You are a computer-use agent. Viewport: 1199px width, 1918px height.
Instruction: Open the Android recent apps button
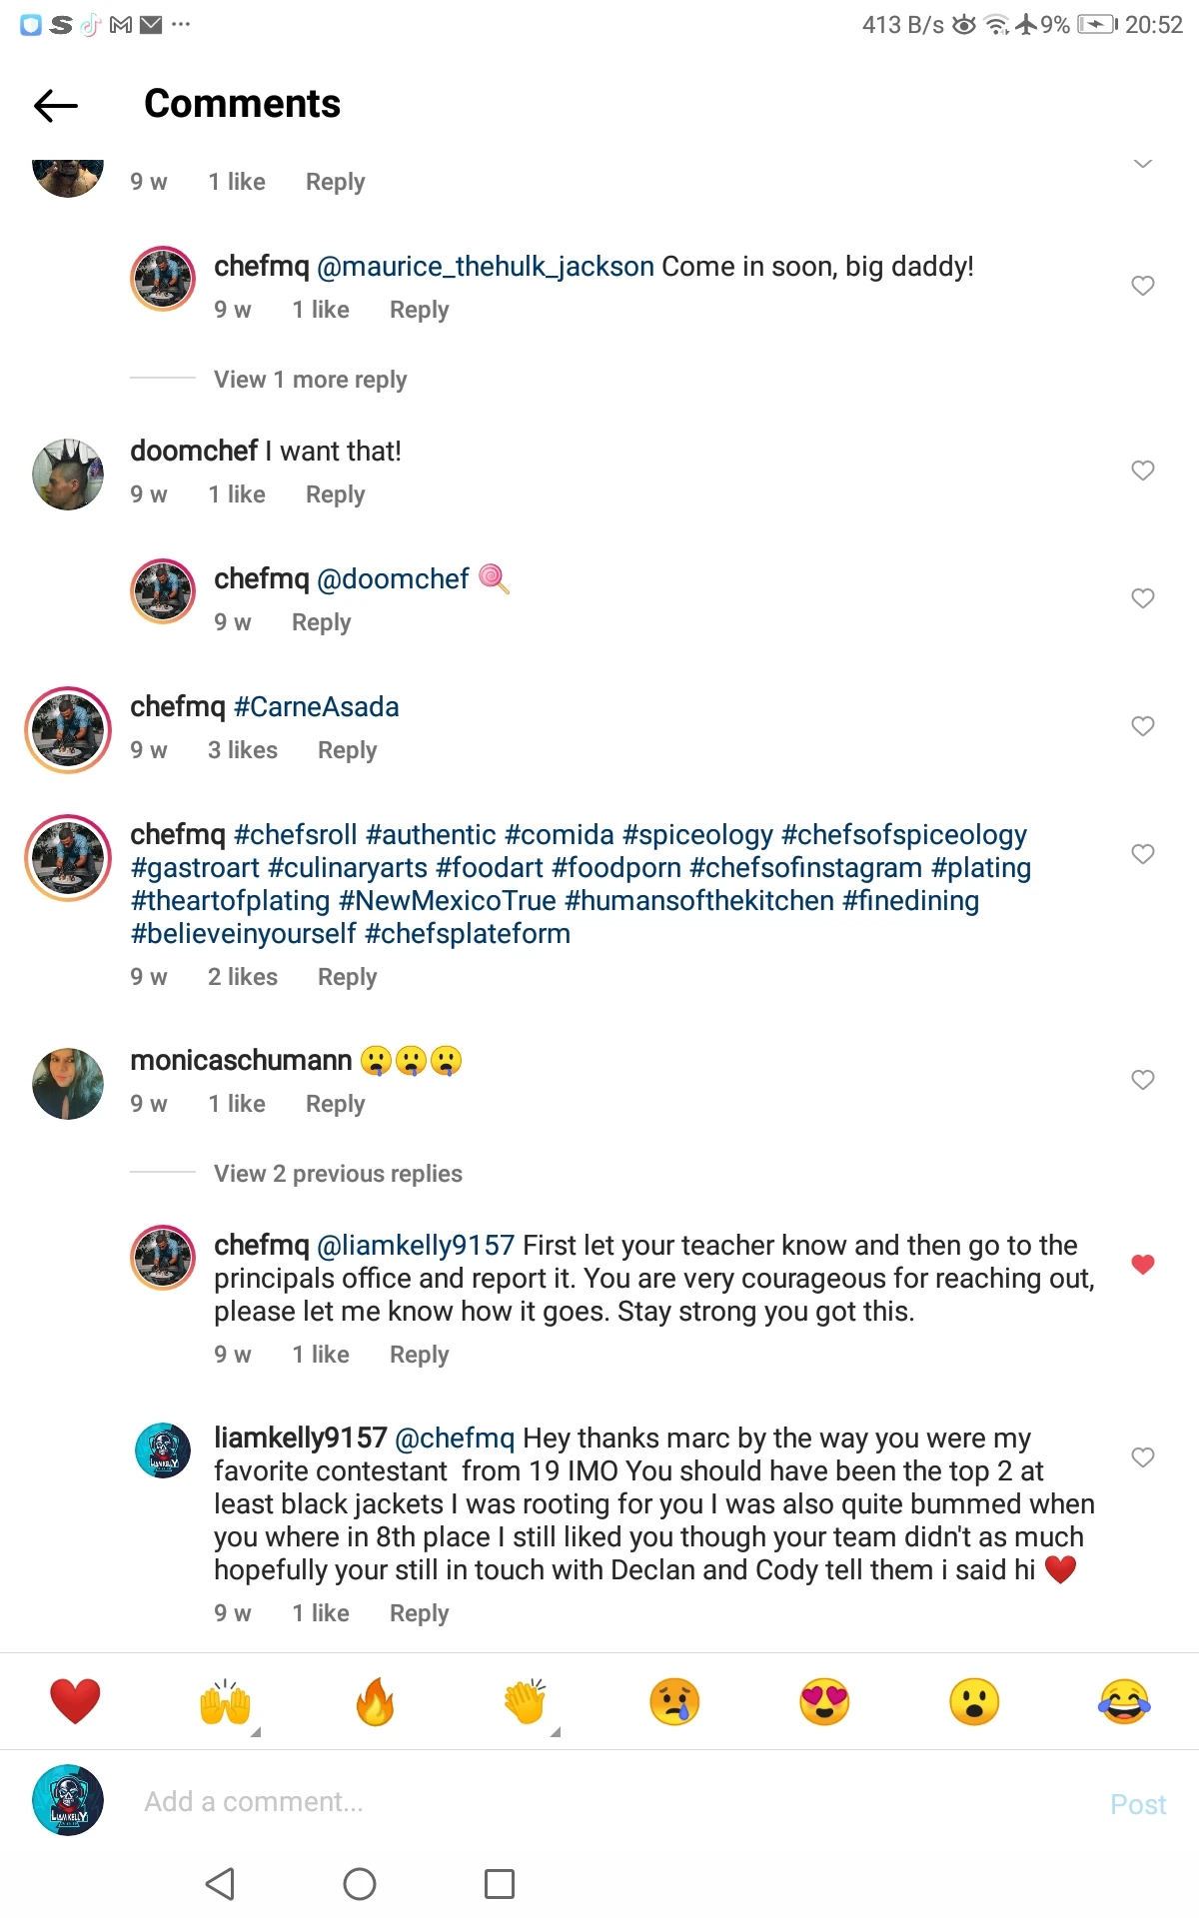(497, 1882)
